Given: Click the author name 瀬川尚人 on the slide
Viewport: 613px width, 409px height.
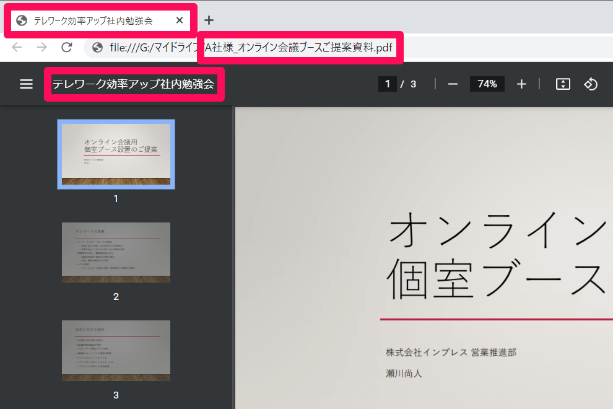Looking at the screenshot, I should tap(404, 374).
